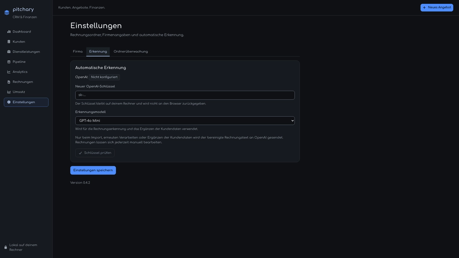Click the Einstellungen page heading
459x258 pixels.
(x=96, y=26)
